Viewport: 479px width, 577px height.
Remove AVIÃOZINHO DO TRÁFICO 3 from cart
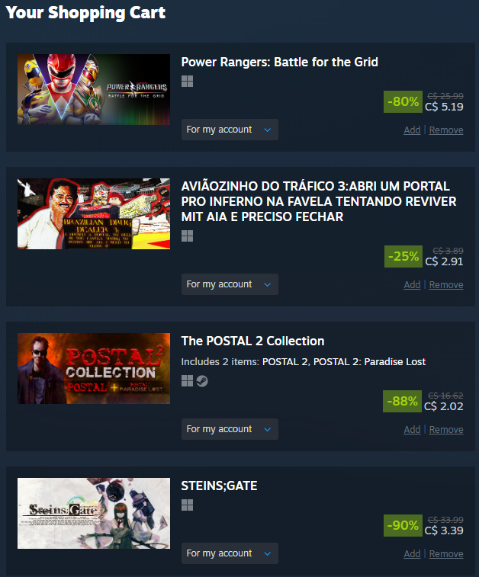(446, 285)
